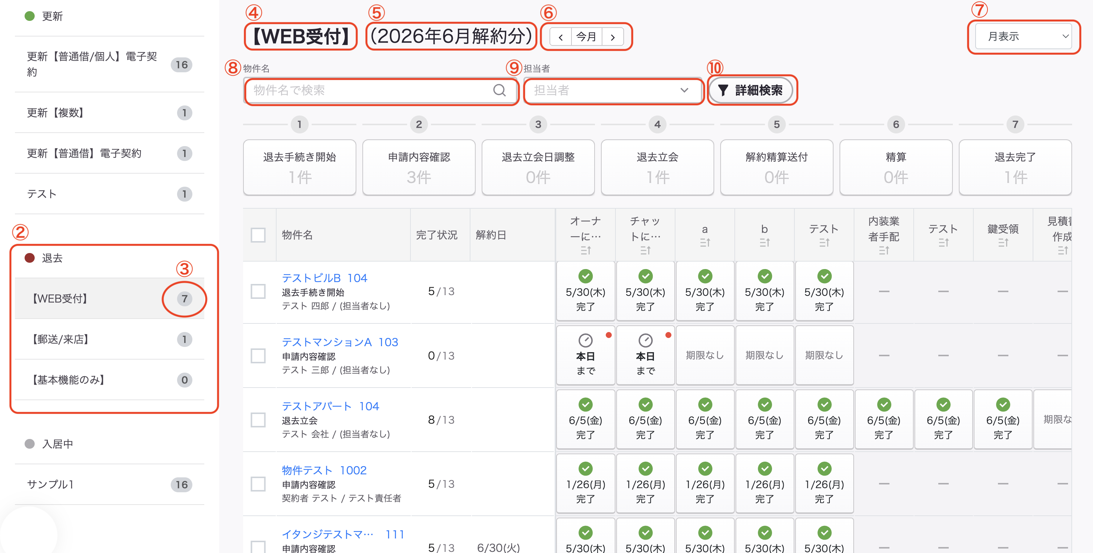The width and height of the screenshot is (1093, 553).
Task: Select the 申請内容確認 3件 step tab
Action: pyautogui.click(x=419, y=168)
